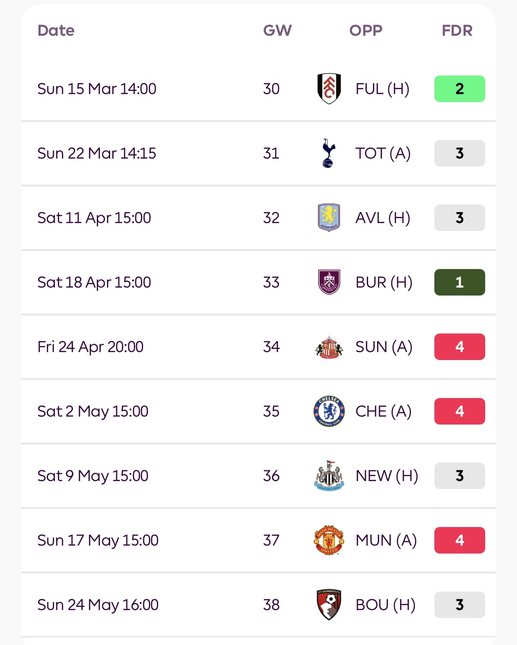Viewport: 517px width, 645px height.
Task: Select the Date column header
Action: click(56, 30)
